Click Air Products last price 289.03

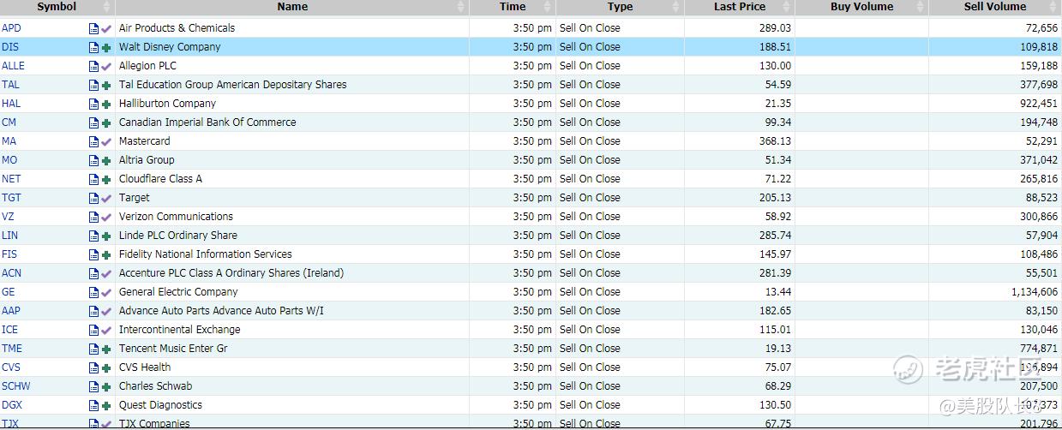click(x=775, y=28)
